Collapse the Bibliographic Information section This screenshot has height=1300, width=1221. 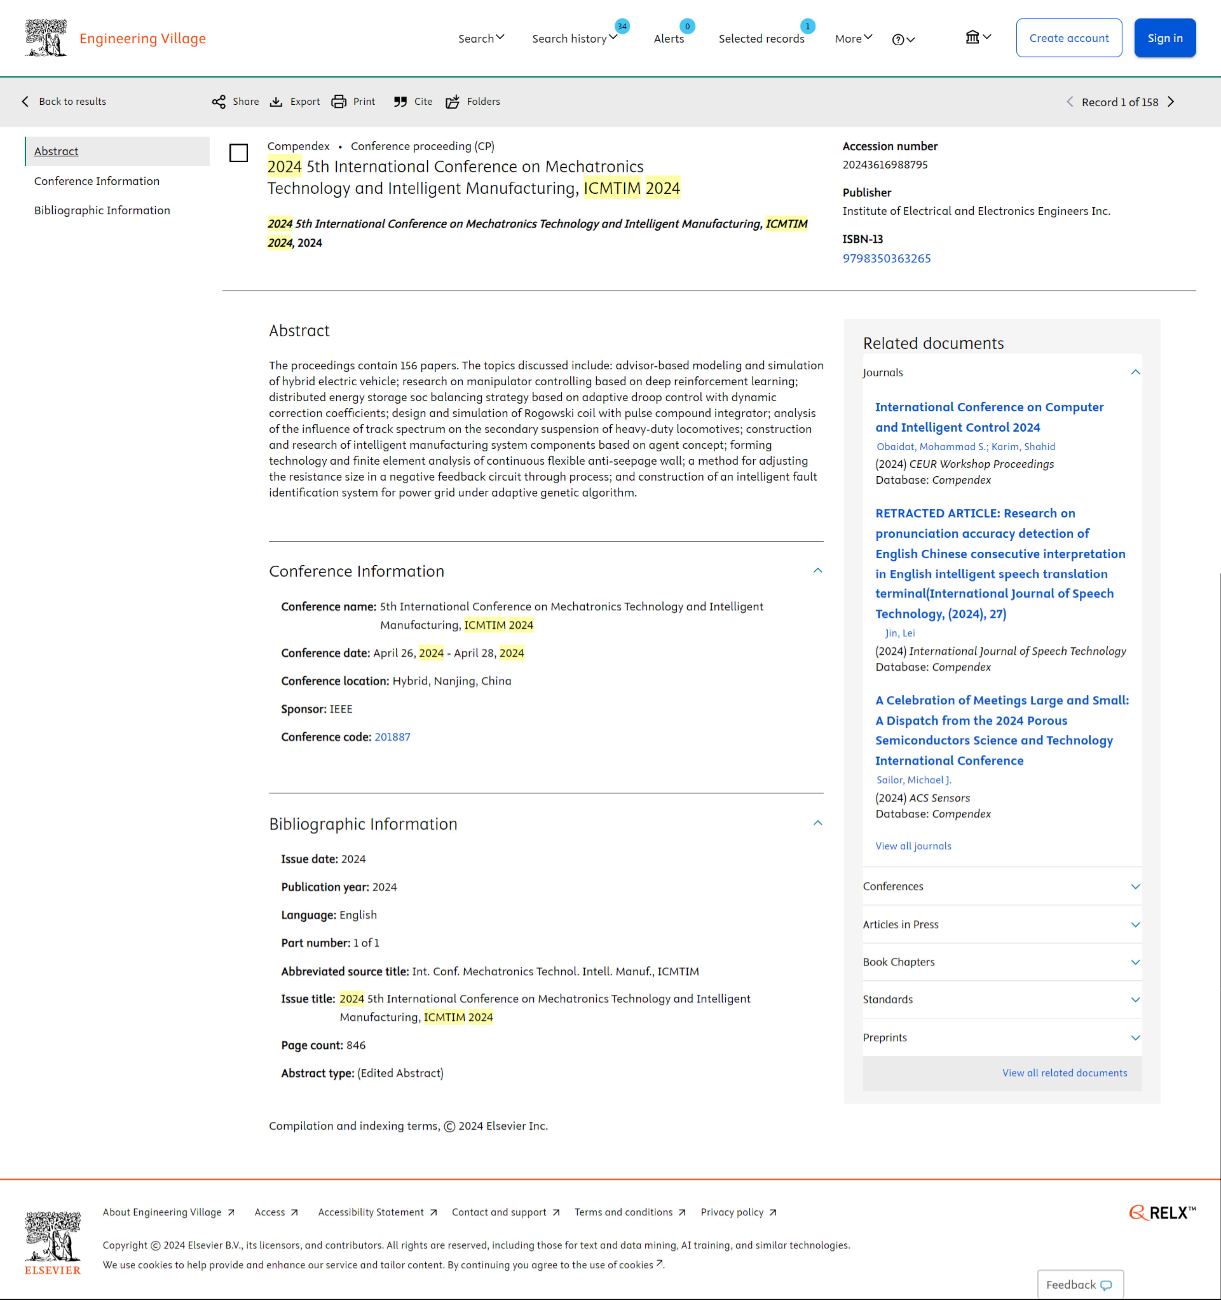point(818,823)
